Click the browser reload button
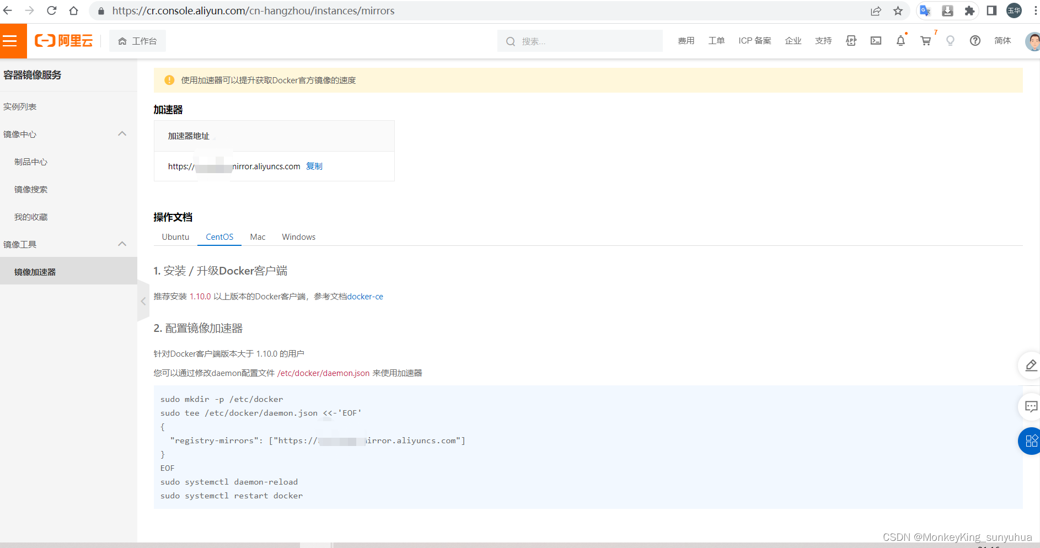Screen dimensions: 1040x548 click(x=51, y=10)
